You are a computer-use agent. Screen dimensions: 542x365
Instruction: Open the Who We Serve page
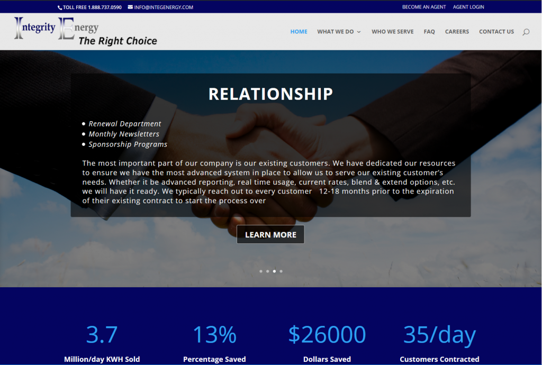392,31
